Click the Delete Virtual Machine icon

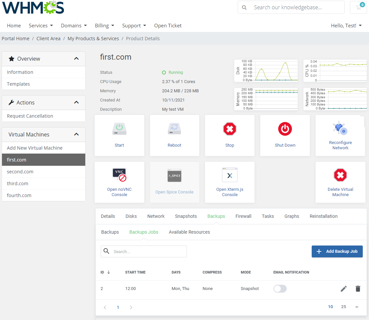[340, 175]
